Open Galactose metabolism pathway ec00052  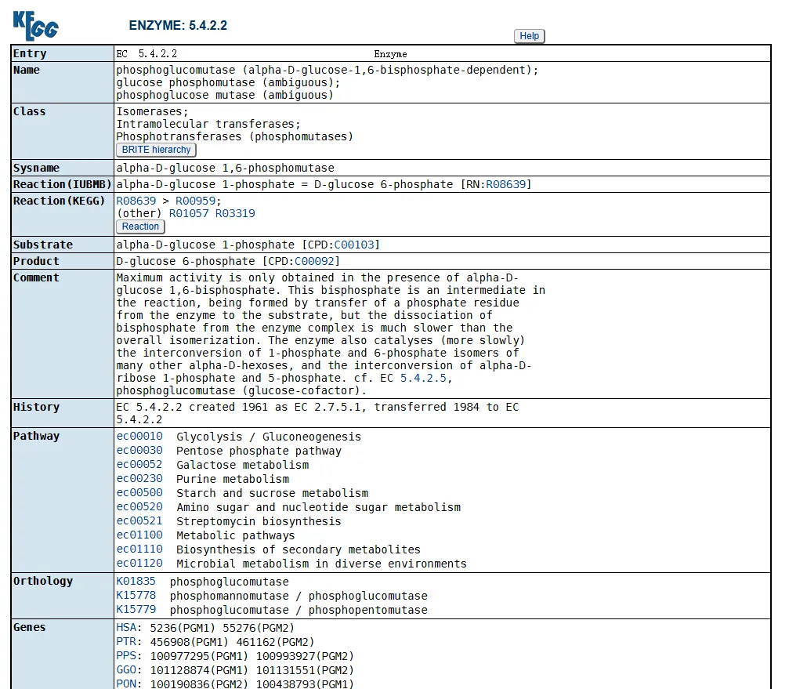(x=139, y=465)
